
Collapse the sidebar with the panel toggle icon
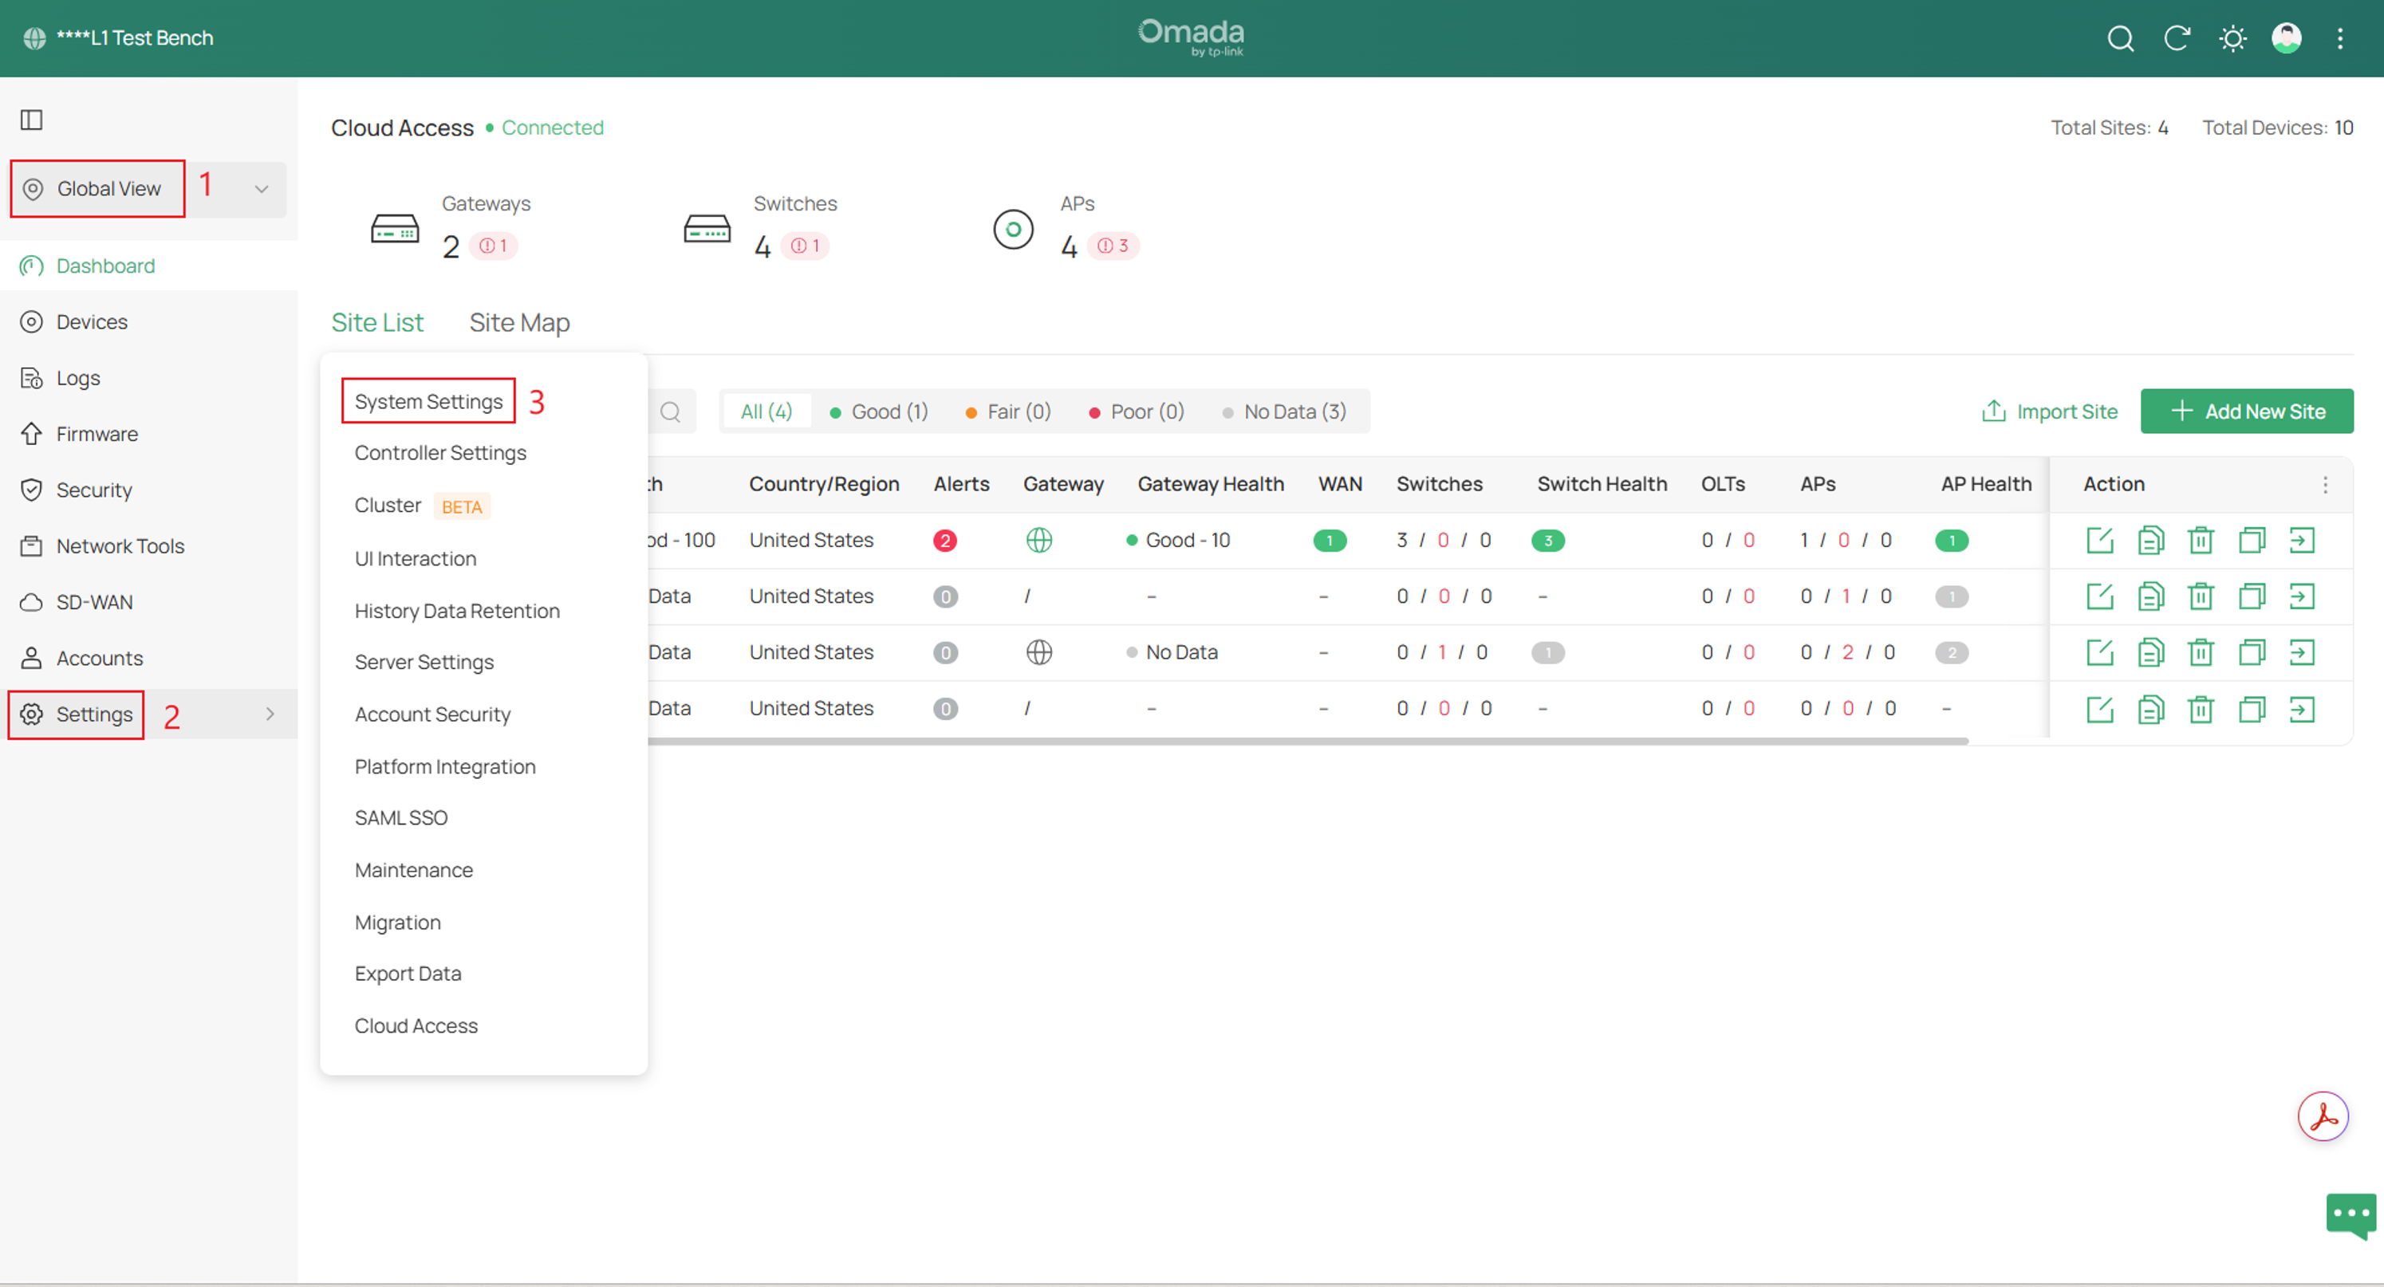coord(31,120)
